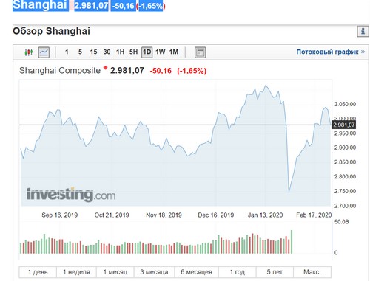Choose the 1W interval

161,52
